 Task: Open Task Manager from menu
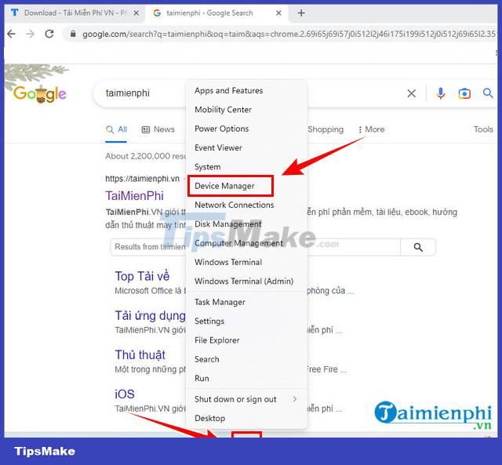click(220, 302)
